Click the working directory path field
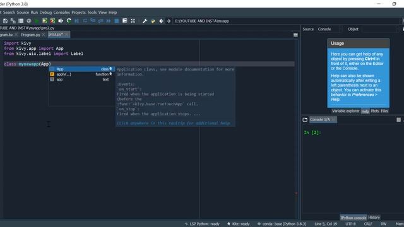Image resolution: width=404 pixels, height=227 pixels. click(286, 21)
